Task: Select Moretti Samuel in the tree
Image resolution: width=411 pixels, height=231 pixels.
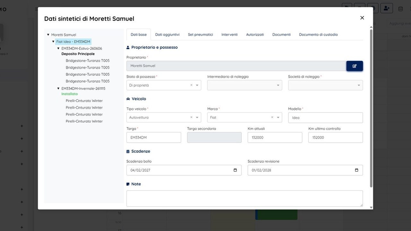Action: coord(64,35)
